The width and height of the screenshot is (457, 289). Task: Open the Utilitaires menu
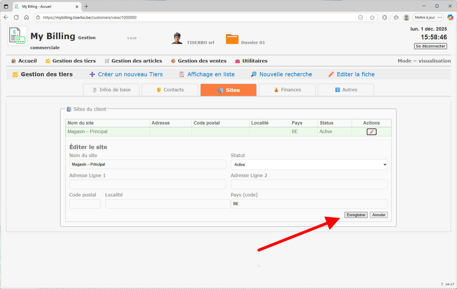(x=251, y=61)
